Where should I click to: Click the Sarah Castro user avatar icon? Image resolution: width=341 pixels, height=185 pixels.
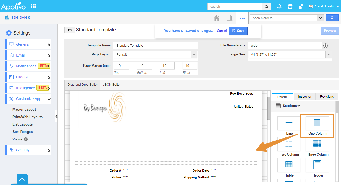coord(311,6)
